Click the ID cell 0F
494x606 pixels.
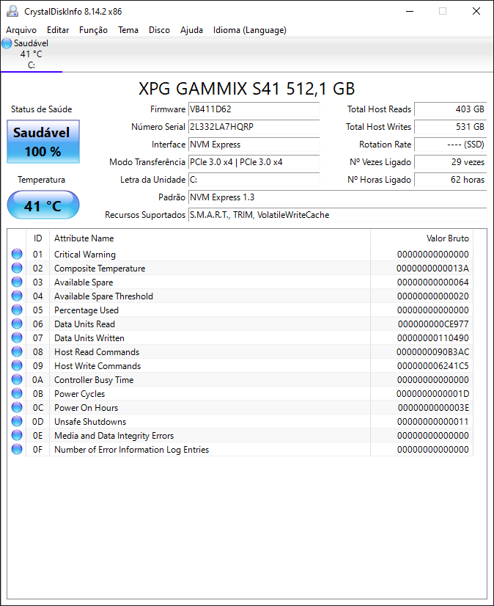click(x=37, y=450)
